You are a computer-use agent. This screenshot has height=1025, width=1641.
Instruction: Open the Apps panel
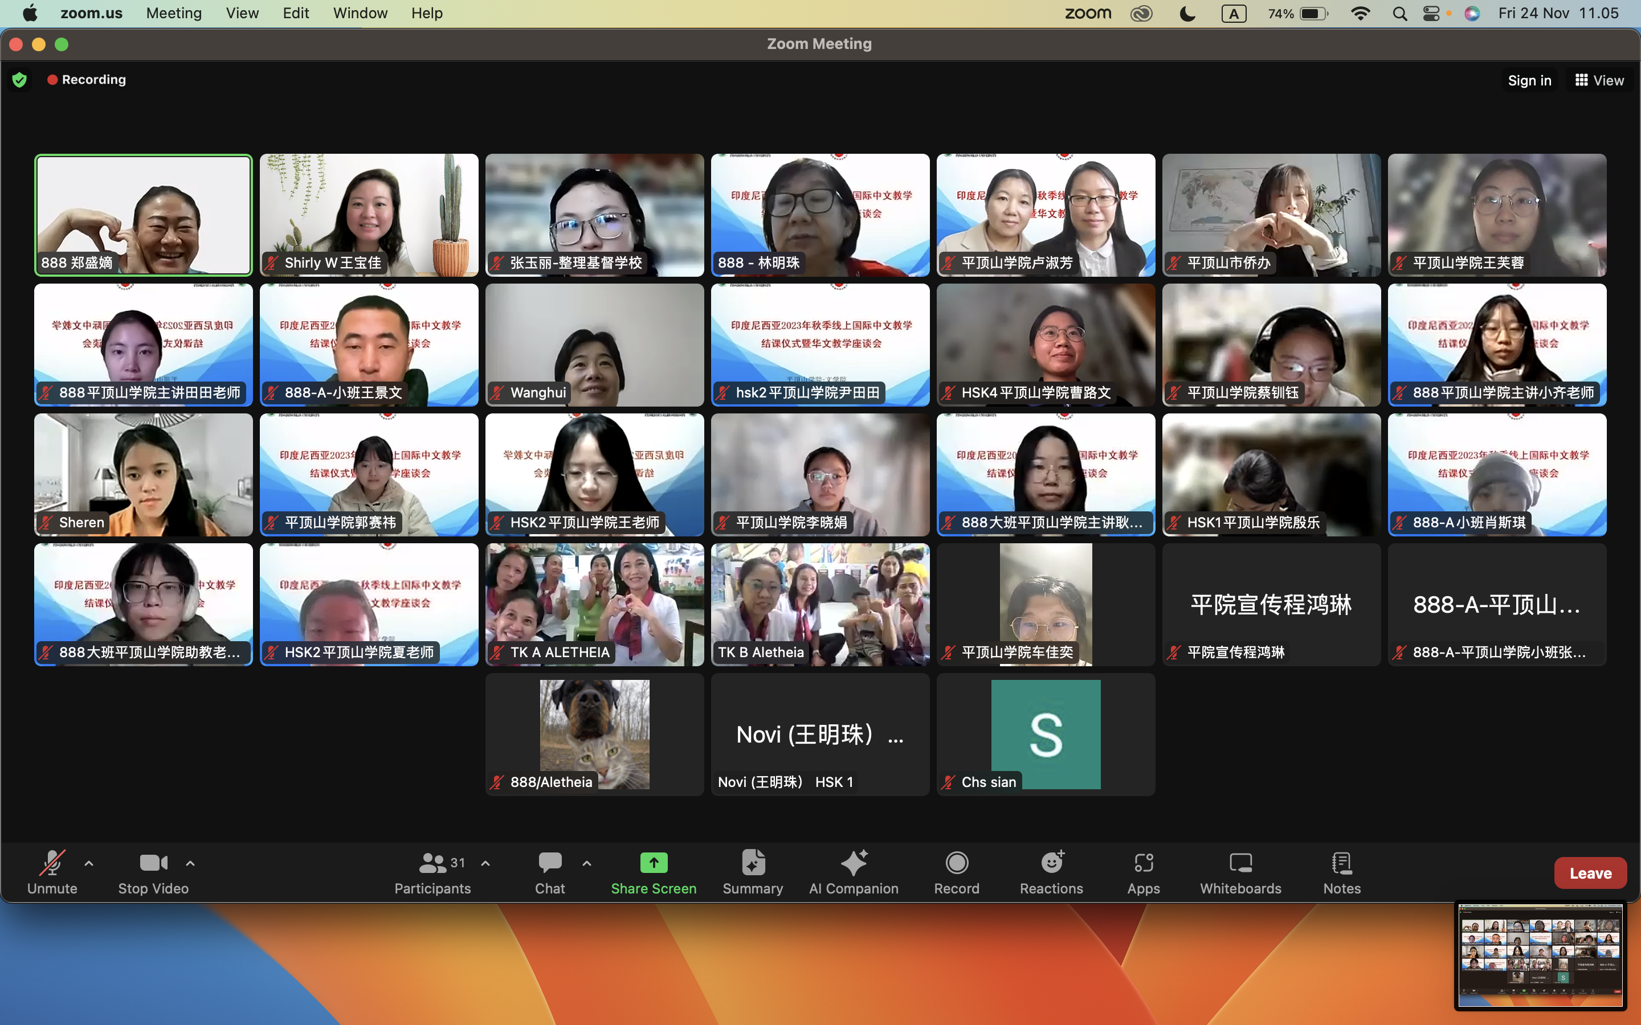(x=1143, y=872)
